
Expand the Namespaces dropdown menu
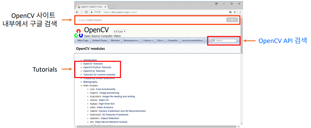[131, 40]
